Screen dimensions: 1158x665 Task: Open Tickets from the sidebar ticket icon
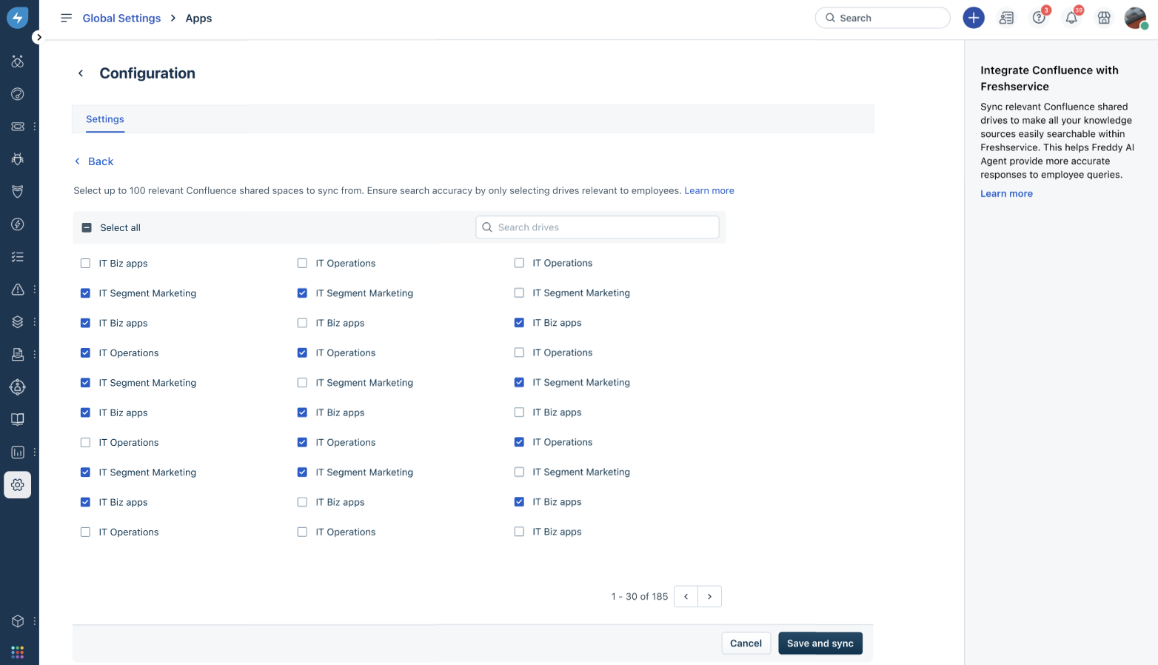point(18,127)
